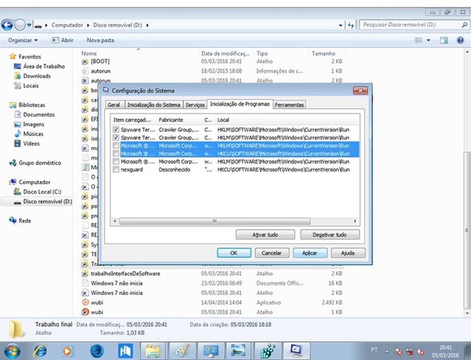The width and height of the screenshot is (471, 360).
Task: Click the startup list horizontal scrollbar
Action: coord(214,222)
